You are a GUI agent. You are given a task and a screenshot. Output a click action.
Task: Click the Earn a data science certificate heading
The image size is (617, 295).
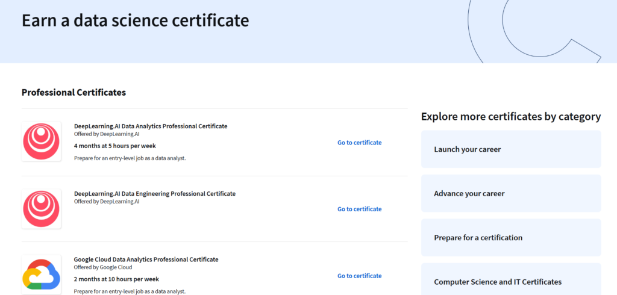click(x=136, y=20)
